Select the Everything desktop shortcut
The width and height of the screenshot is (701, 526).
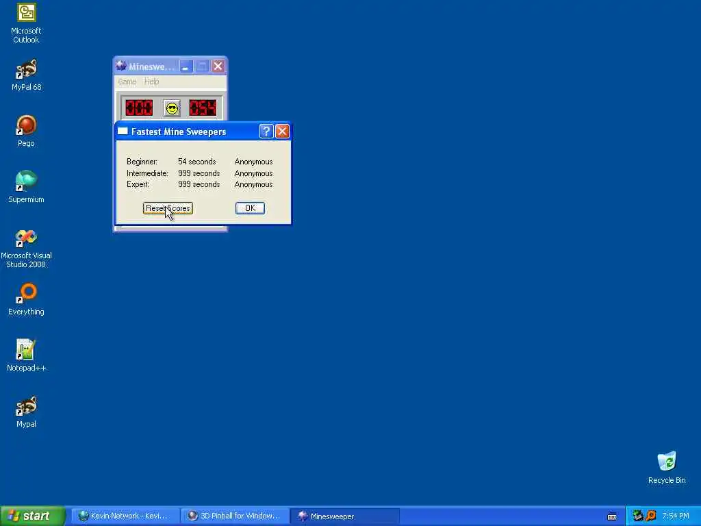click(26, 299)
